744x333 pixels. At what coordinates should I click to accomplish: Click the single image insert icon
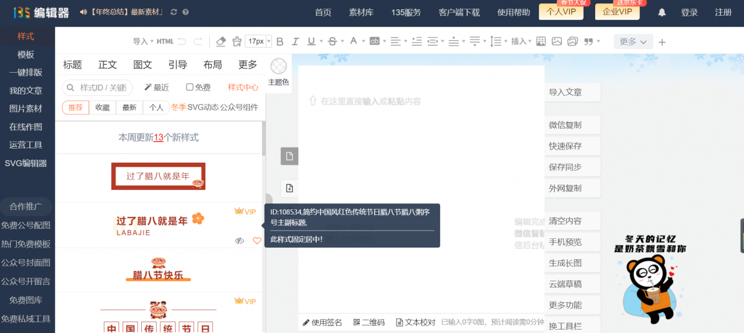[x=557, y=41]
